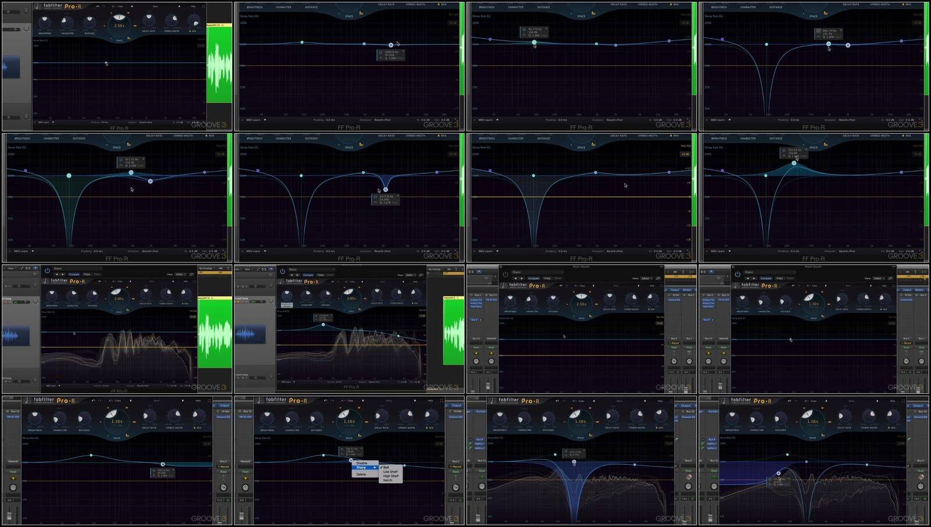The width and height of the screenshot is (931, 527).
Task: Open View Editor dropdown in the Lead Comp frame
Action: 411,275
